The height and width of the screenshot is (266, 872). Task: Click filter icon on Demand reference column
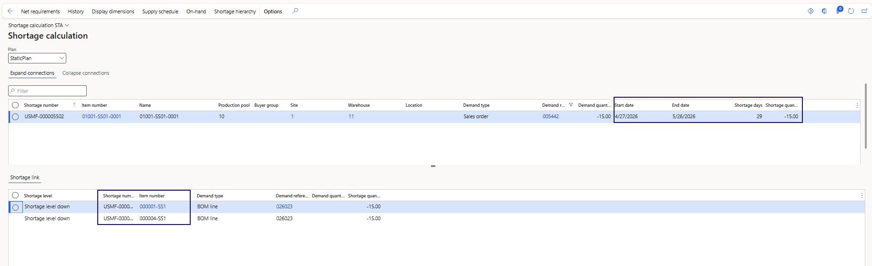[x=571, y=105]
